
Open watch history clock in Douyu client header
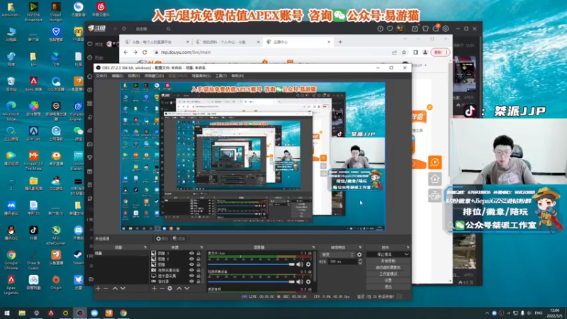(x=380, y=28)
